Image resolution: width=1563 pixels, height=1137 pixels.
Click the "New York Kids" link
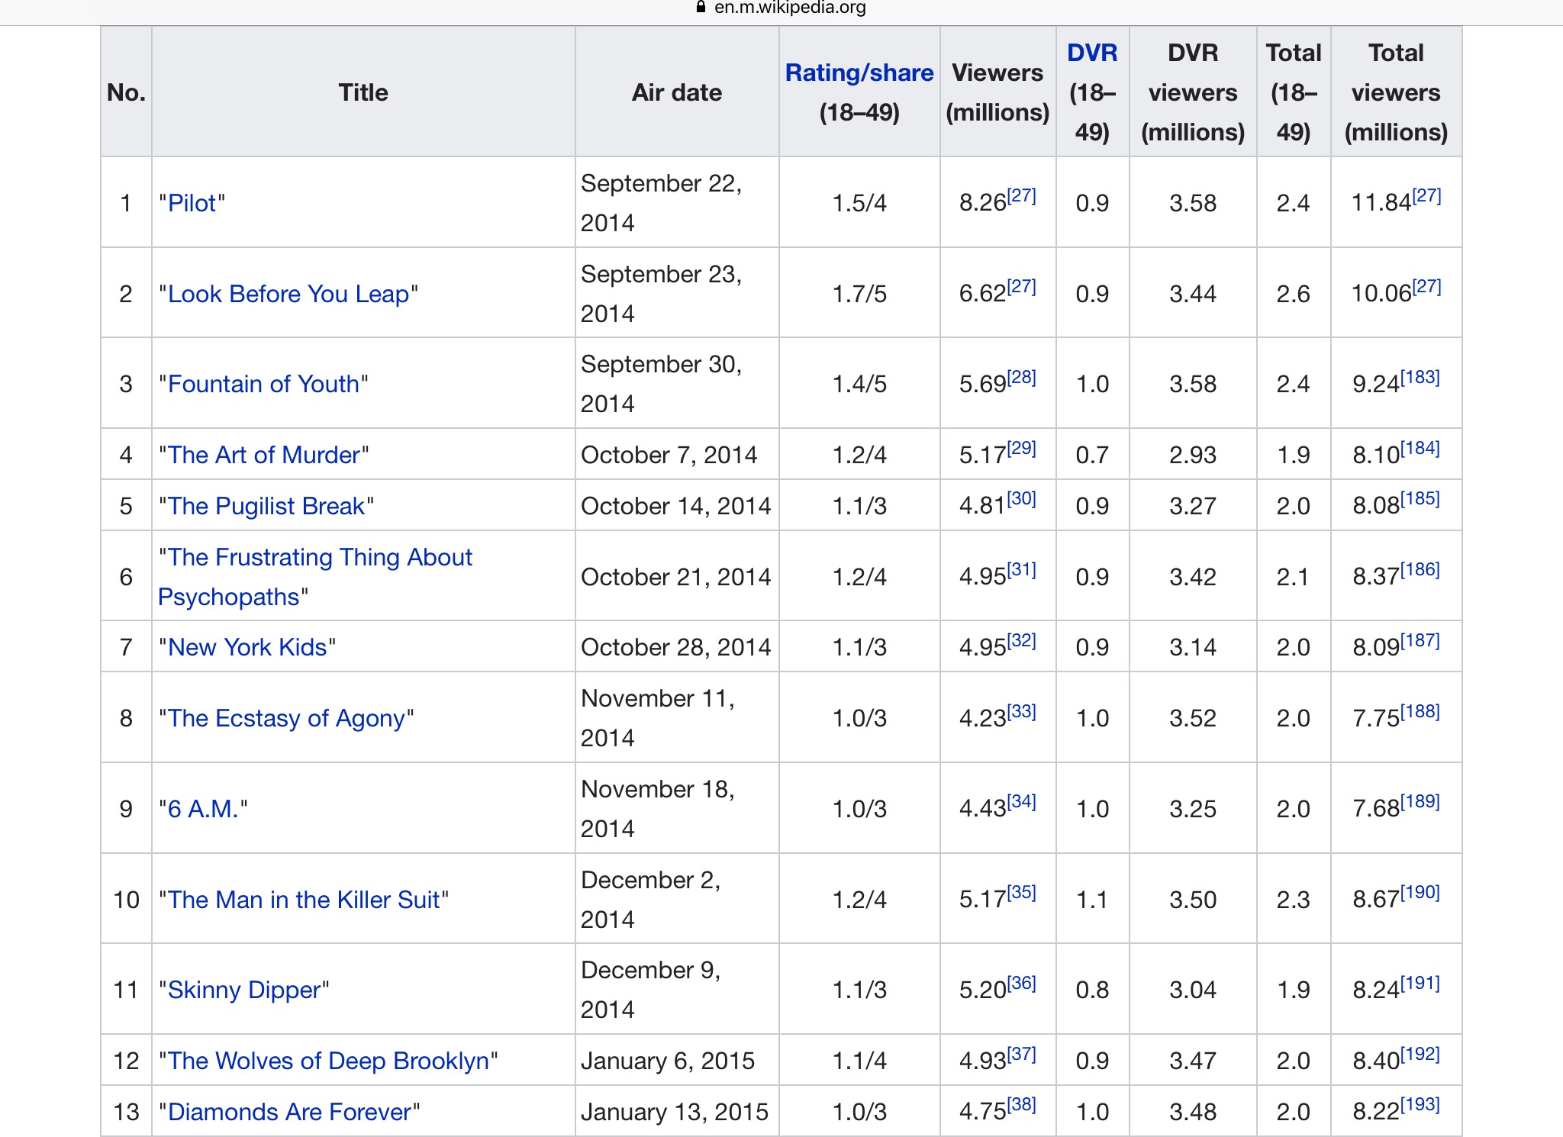pyautogui.click(x=247, y=647)
